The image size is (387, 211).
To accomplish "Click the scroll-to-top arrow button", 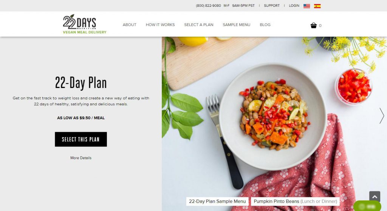I will (x=375, y=196).
